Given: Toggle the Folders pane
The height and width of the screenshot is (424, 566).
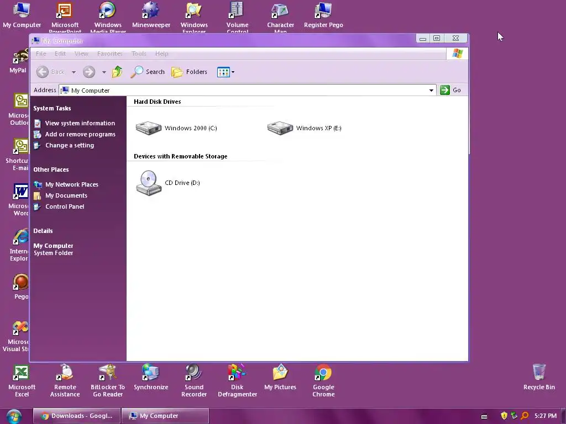Looking at the screenshot, I should click(x=189, y=72).
